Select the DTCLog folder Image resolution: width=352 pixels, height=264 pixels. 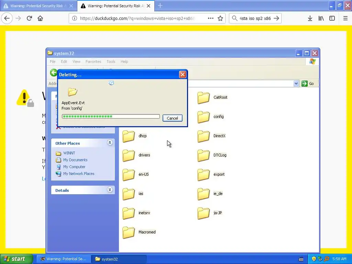click(212, 155)
